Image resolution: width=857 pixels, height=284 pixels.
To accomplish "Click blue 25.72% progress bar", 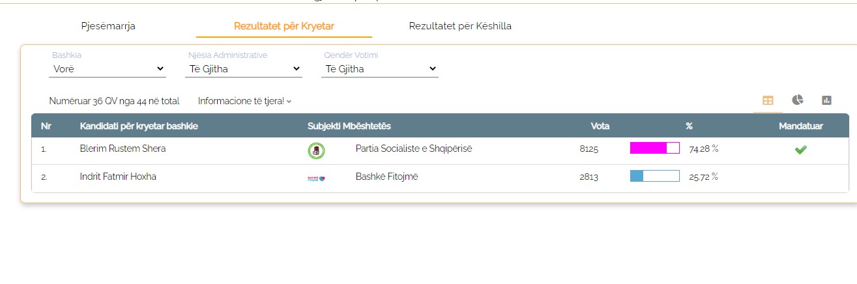I will click(x=654, y=176).
